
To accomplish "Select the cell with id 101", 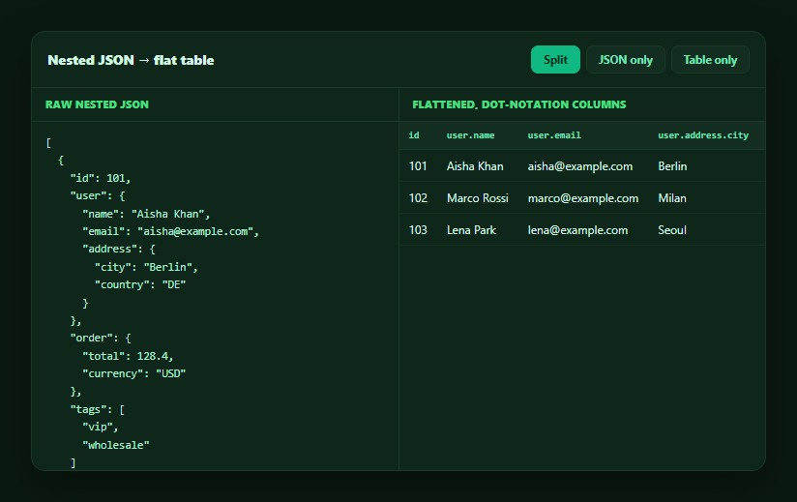I will [x=418, y=166].
